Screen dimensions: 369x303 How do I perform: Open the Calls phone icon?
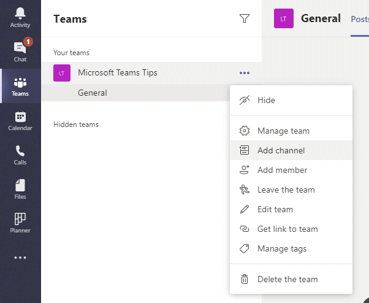click(x=20, y=155)
